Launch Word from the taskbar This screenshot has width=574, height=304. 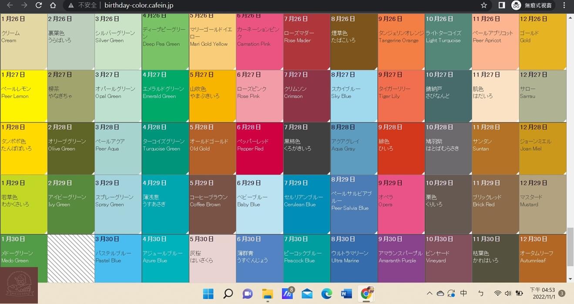pos(346,294)
